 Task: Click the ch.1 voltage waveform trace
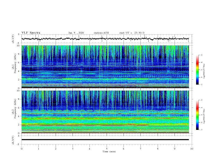[x=105, y=39]
